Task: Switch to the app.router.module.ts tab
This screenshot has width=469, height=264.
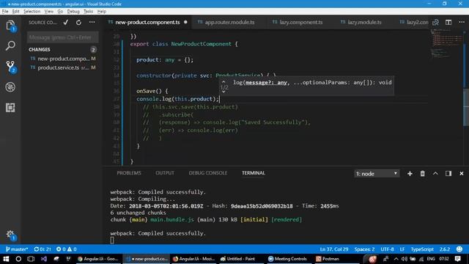Action: point(229,23)
